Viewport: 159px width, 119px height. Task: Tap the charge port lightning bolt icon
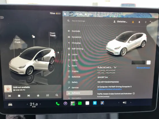[x=58, y=53]
